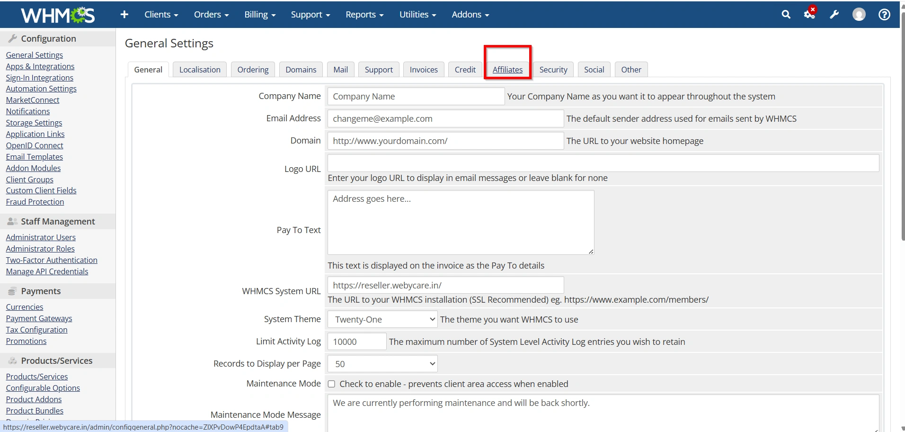Go to MarketConnect
The height and width of the screenshot is (432, 905).
click(33, 100)
